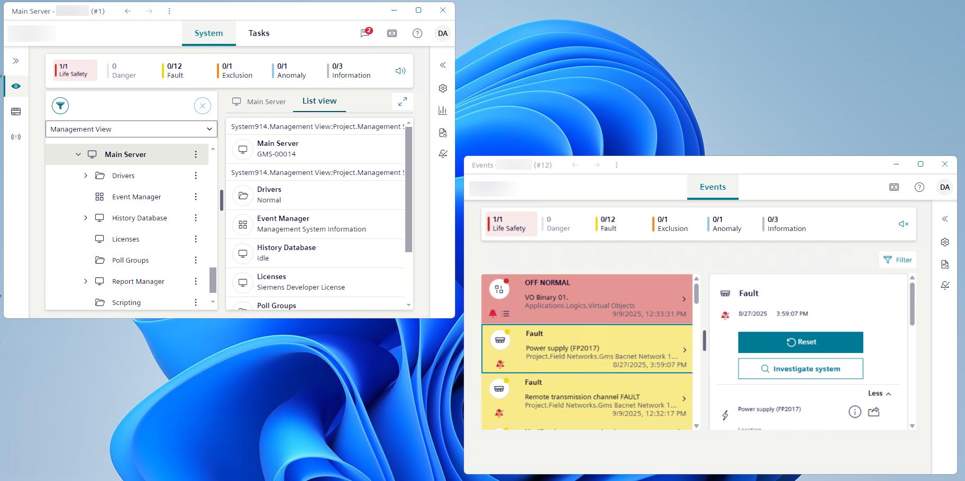Viewport: 965px width, 481px height.
Task: Click info icon next to Power supply (FP2017)
Action: pos(854,412)
